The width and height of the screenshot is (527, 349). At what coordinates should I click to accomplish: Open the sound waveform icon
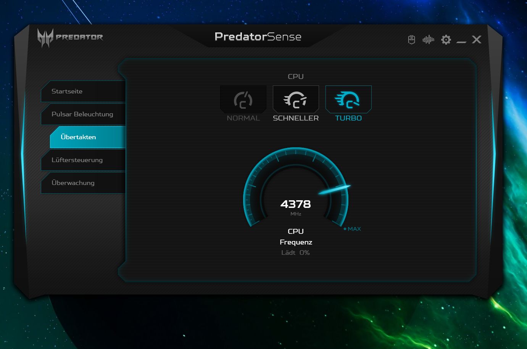pos(428,40)
